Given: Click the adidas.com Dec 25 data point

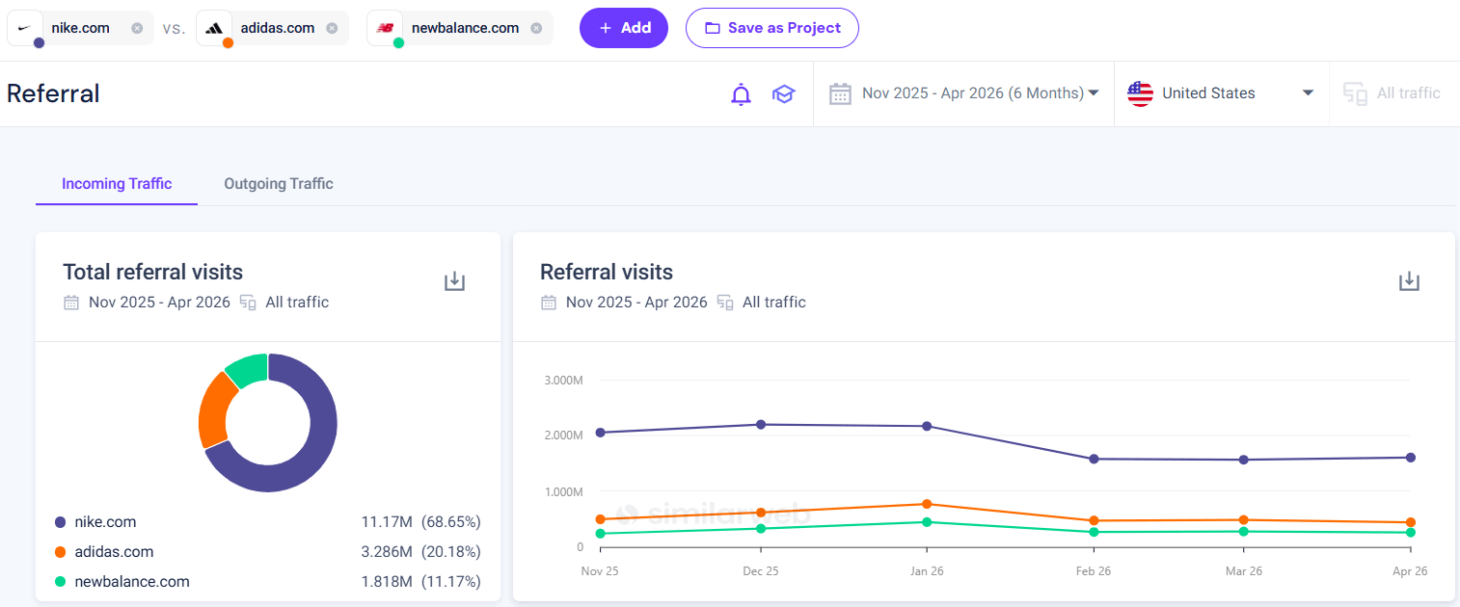Looking at the screenshot, I should [761, 513].
